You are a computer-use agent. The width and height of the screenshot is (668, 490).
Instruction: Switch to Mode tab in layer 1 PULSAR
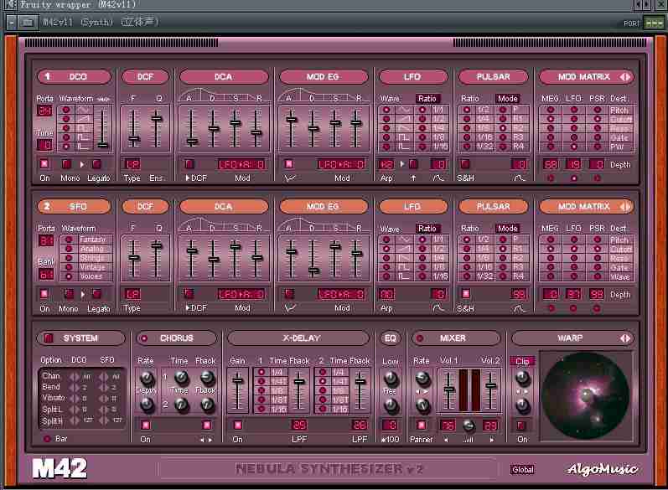tap(508, 99)
